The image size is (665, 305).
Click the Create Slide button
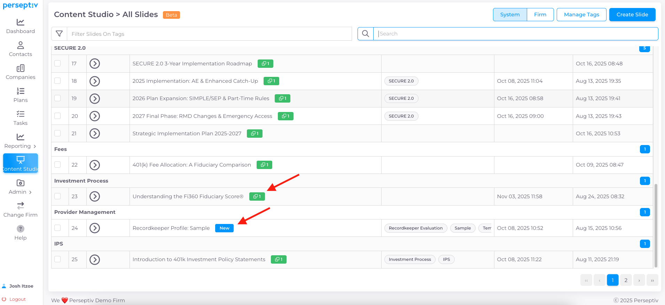tap(632, 15)
